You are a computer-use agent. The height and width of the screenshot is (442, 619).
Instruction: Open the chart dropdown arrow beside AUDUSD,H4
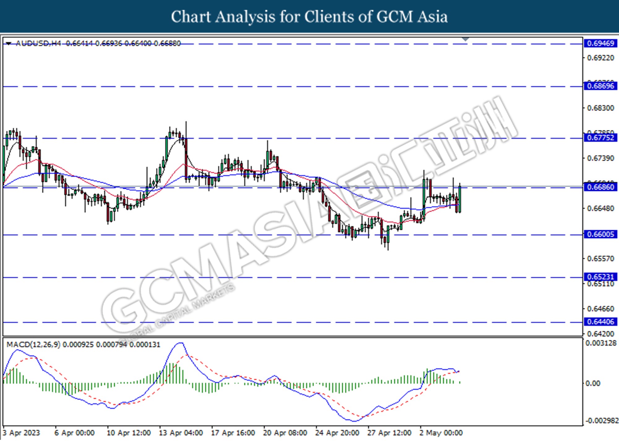click(9, 44)
